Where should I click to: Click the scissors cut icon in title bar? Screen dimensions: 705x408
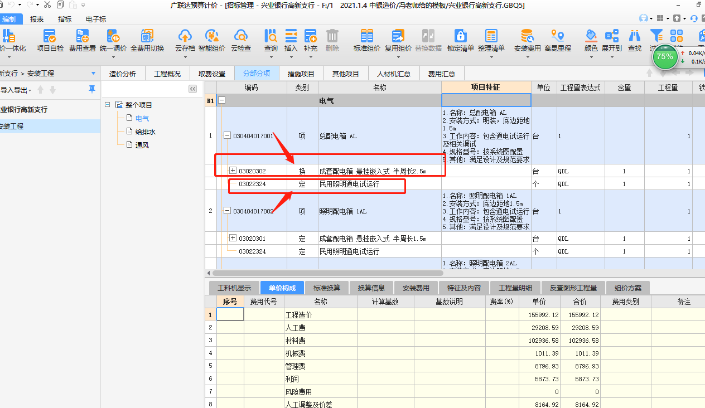(47, 5)
